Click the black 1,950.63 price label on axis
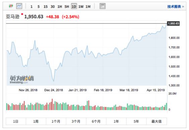 pyautogui.click(x=173, y=23)
